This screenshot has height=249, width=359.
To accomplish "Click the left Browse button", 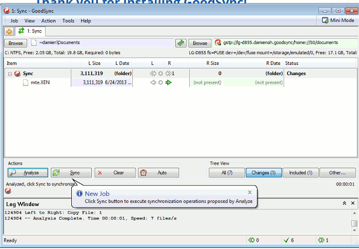I will (x=15, y=43).
